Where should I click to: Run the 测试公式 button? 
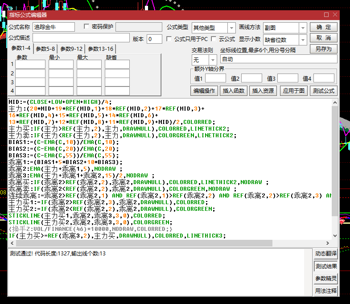pos(323,90)
